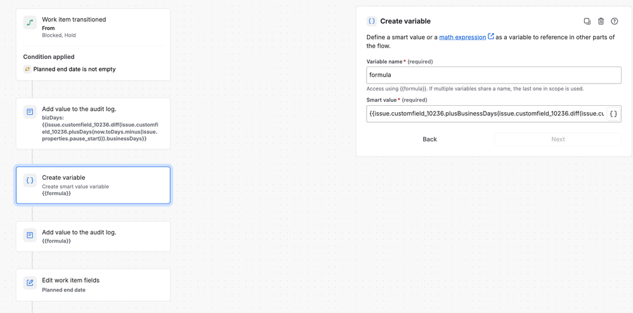The width and height of the screenshot is (633, 313).
Task: Click the second audit log {{formula}} icon
Action: point(30,235)
